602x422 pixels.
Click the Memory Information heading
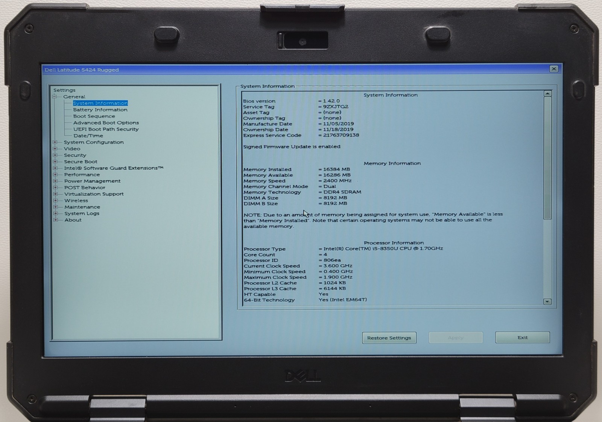coord(392,163)
